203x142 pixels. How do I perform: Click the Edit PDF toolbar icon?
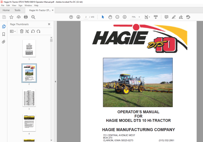point(188,17)
